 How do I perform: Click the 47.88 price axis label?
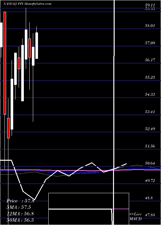150,215
